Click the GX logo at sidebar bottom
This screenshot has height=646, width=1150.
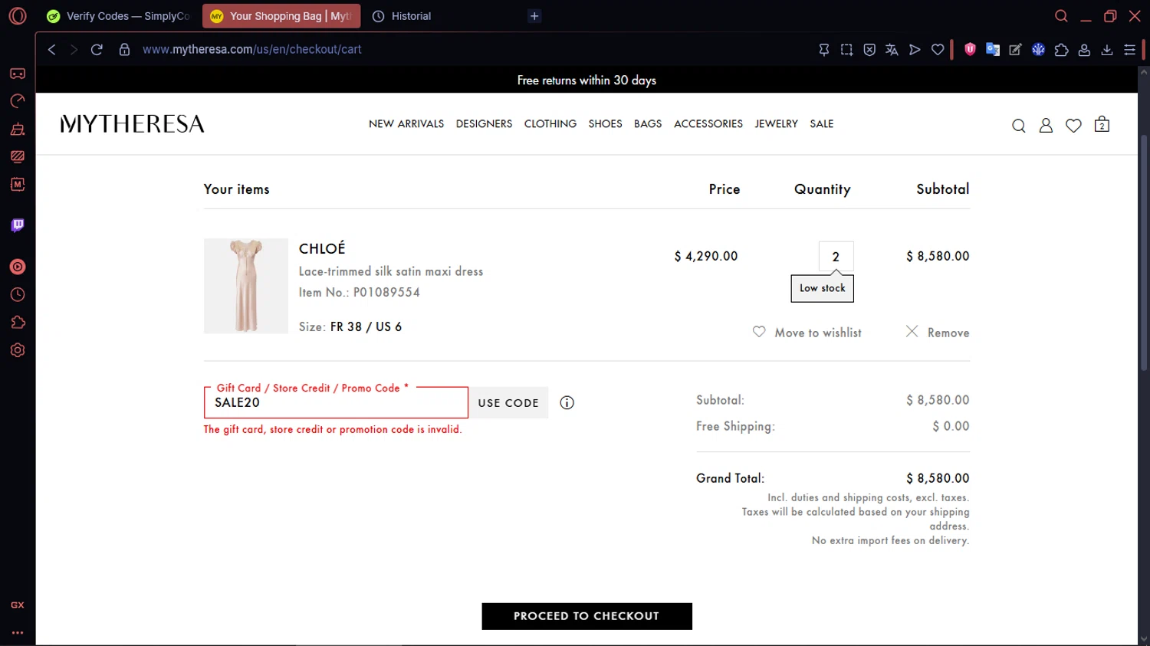tap(18, 605)
